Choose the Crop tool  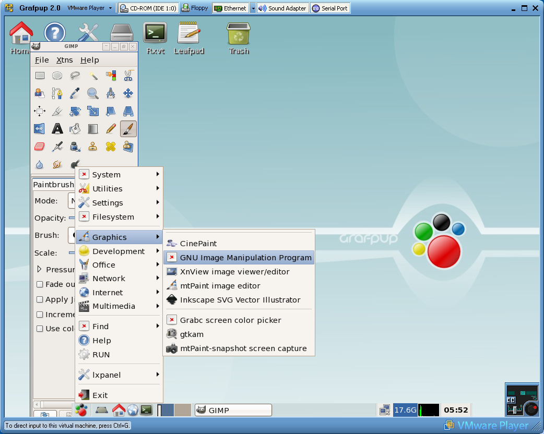pos(57,111)
